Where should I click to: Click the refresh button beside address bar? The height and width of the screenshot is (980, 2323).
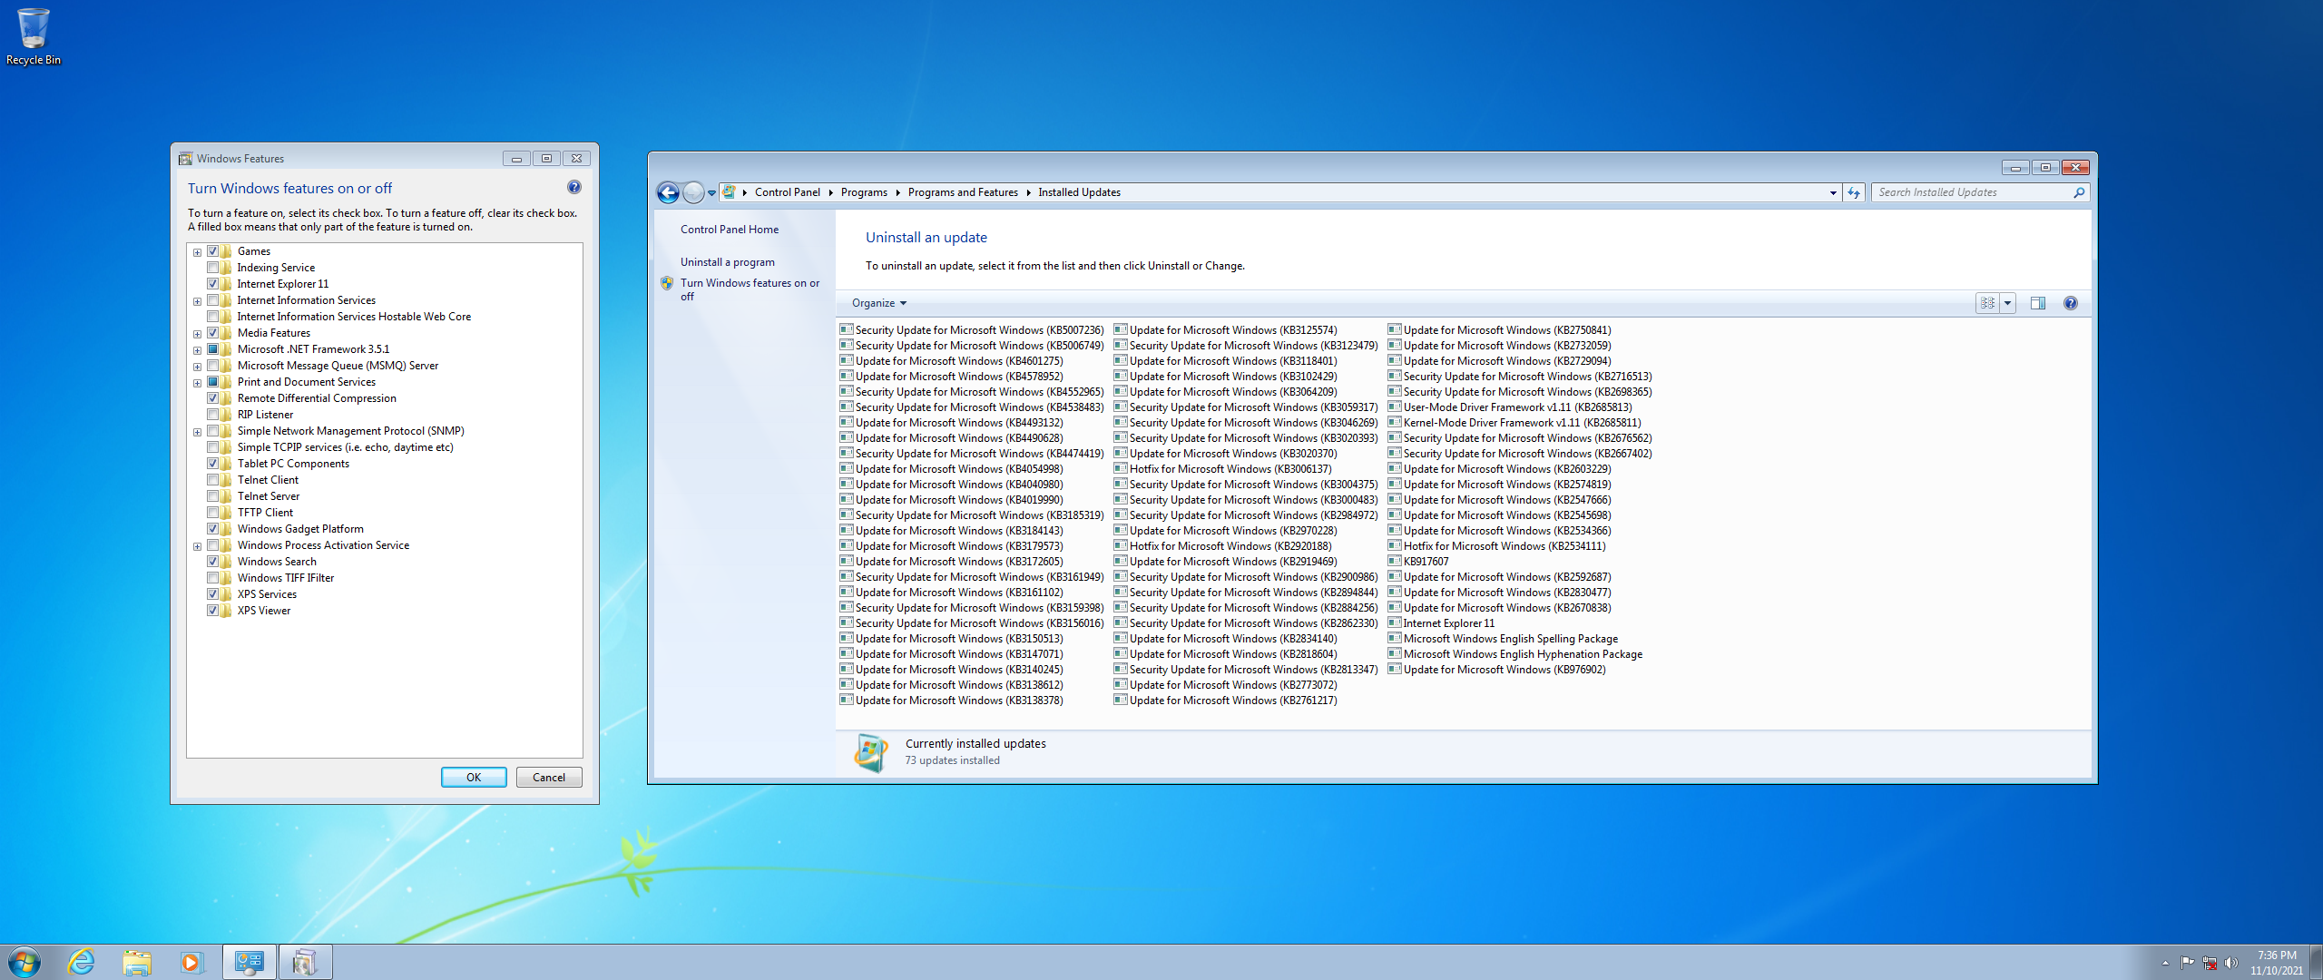(x=1854, y=192)
